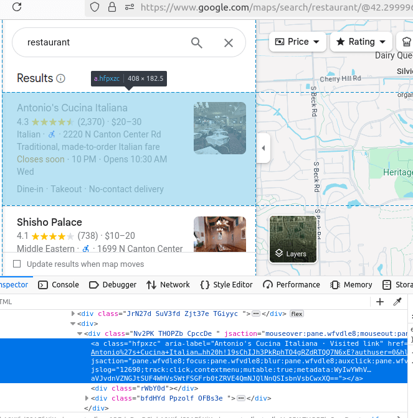
Task: View the Antonio's Cucina Italiana photo thumbnail
Action: [220, 128]
